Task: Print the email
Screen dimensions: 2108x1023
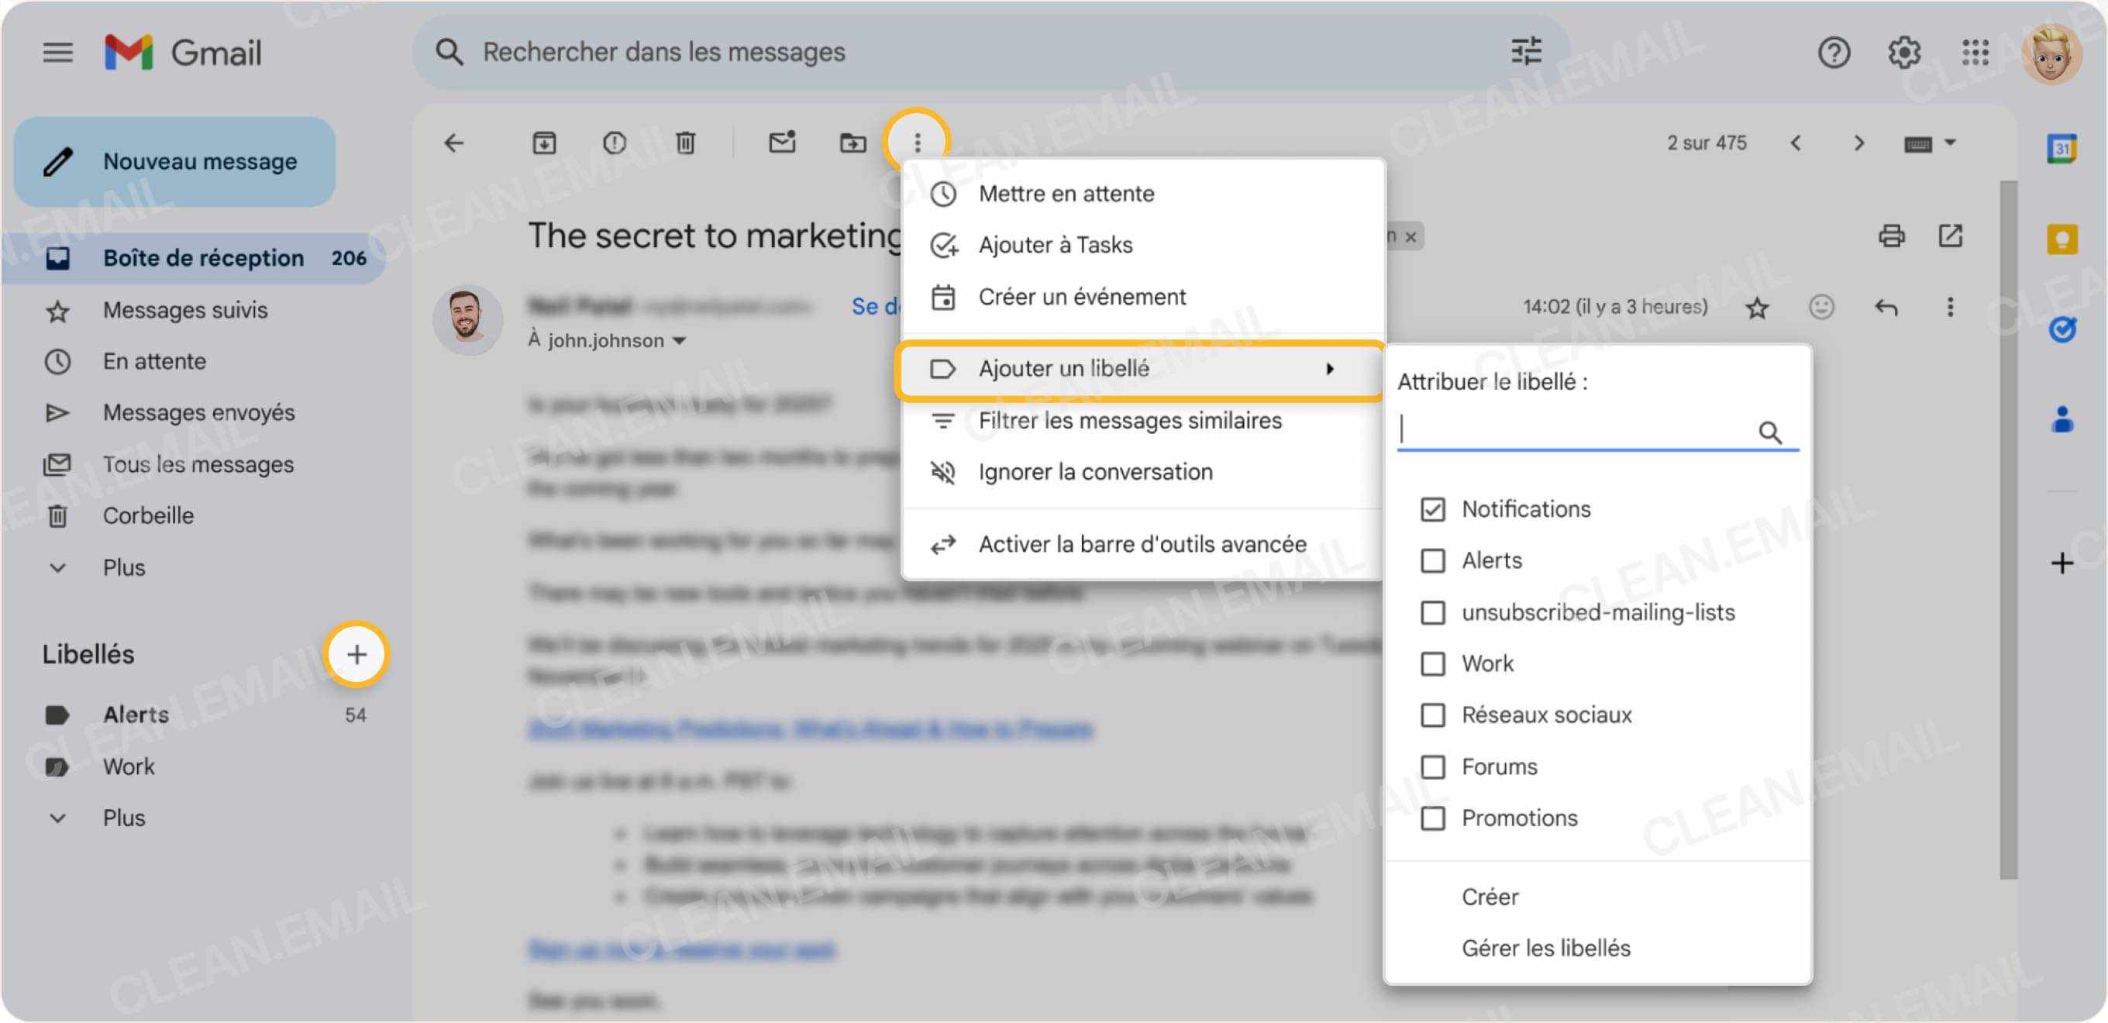Action: [x=1890, y=236]
